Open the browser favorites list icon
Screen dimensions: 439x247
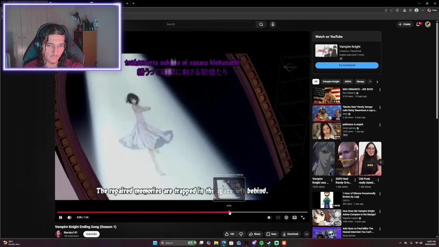[410, 10]
